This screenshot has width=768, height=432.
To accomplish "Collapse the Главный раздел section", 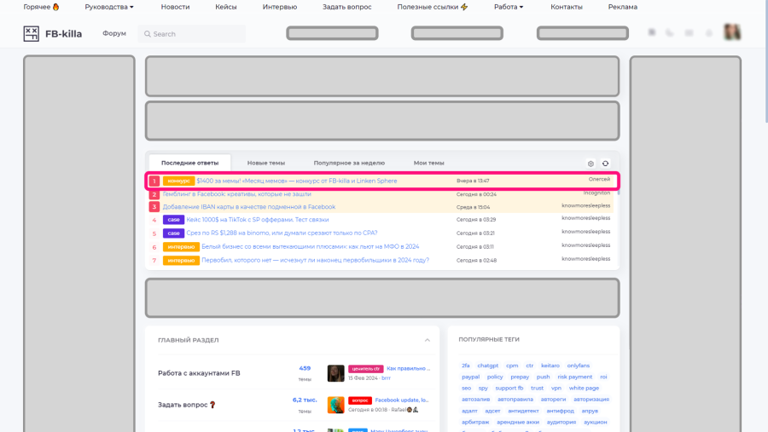I will pos(428,340).
